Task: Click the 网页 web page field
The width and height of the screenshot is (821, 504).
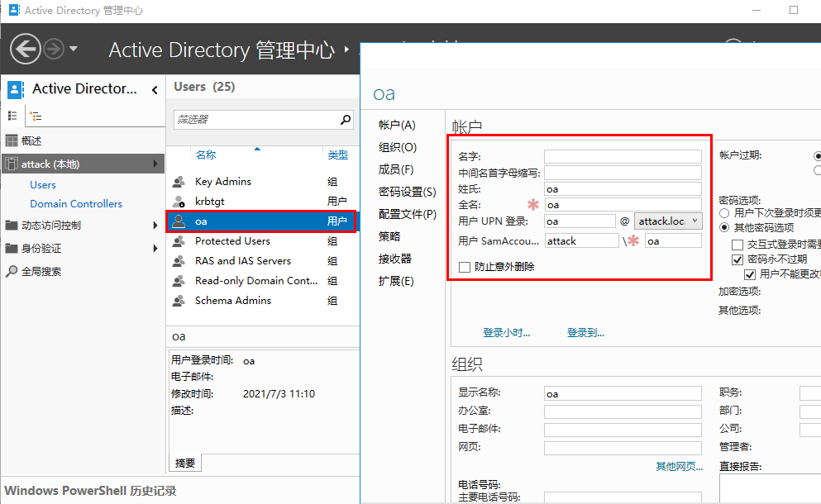Action: [623, 448]
